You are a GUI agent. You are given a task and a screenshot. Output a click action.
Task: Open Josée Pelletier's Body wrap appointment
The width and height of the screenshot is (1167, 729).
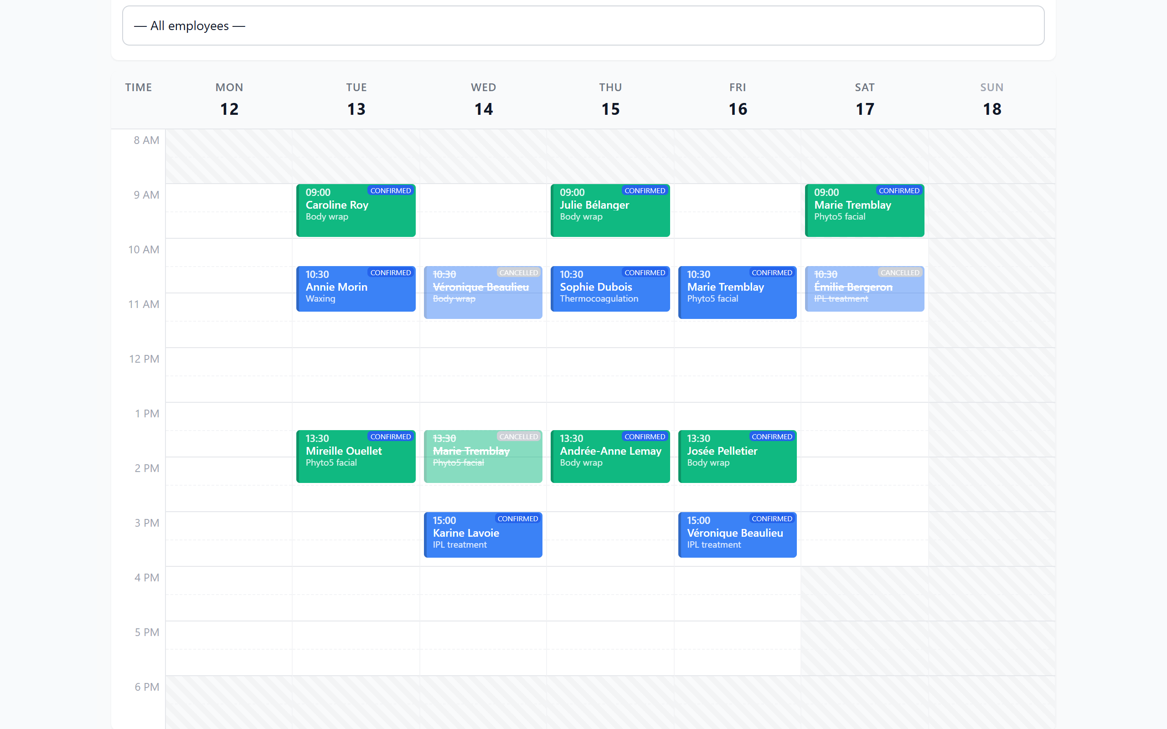click(737, 456)
